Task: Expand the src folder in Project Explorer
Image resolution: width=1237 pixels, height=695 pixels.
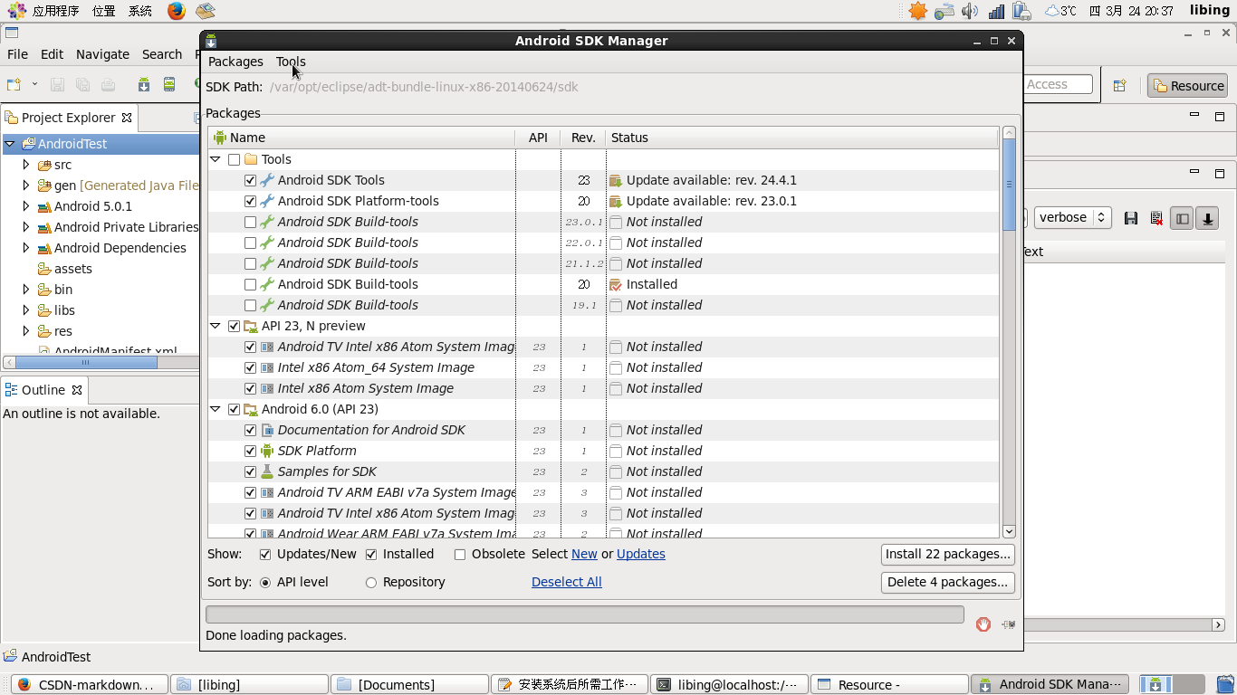Action: (x=26, y=165)
